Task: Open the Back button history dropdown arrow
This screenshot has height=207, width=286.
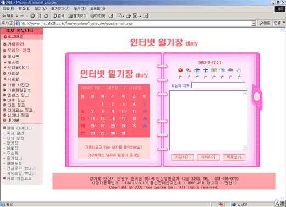Action: click(17, 16)
